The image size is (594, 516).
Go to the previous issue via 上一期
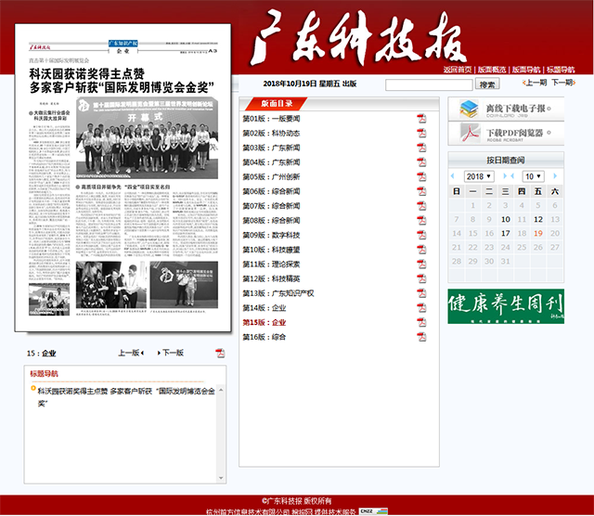pos(532,83)
